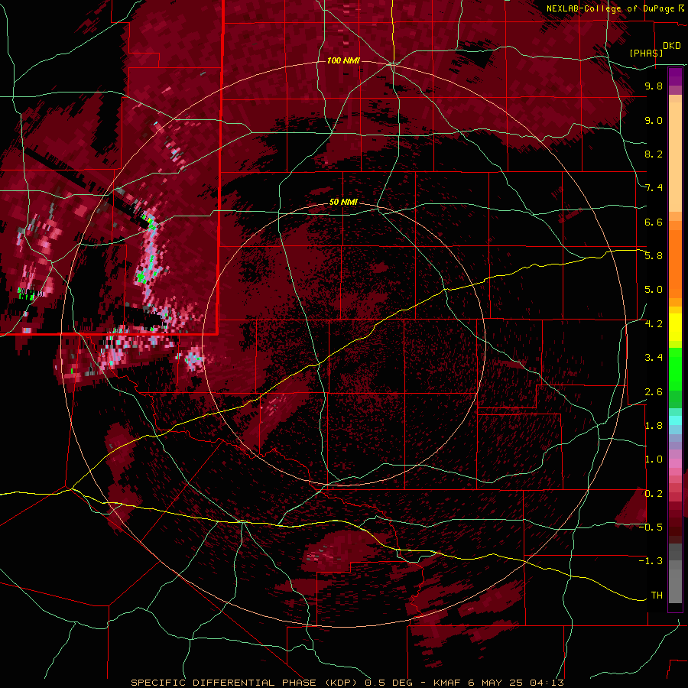Click the TH threshold legend label

pyautogui.click(x=657, y=595)
